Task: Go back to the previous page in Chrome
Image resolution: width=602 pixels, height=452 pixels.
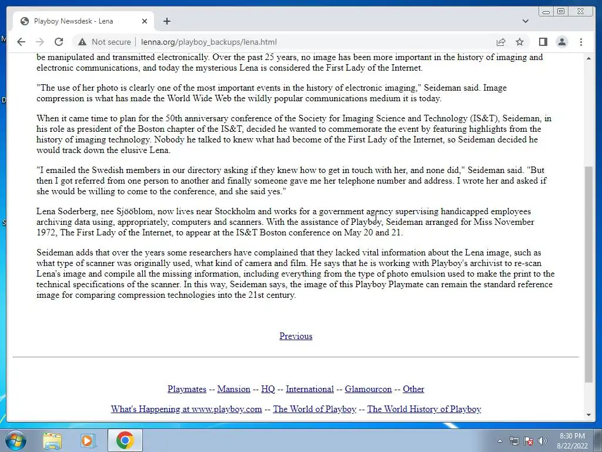Action: 21,42
